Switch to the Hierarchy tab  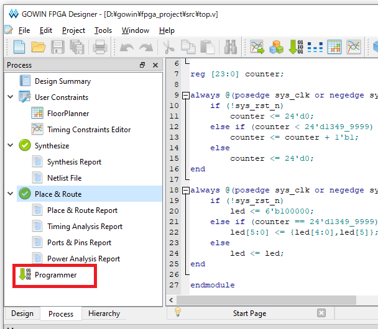click(104, 313)
